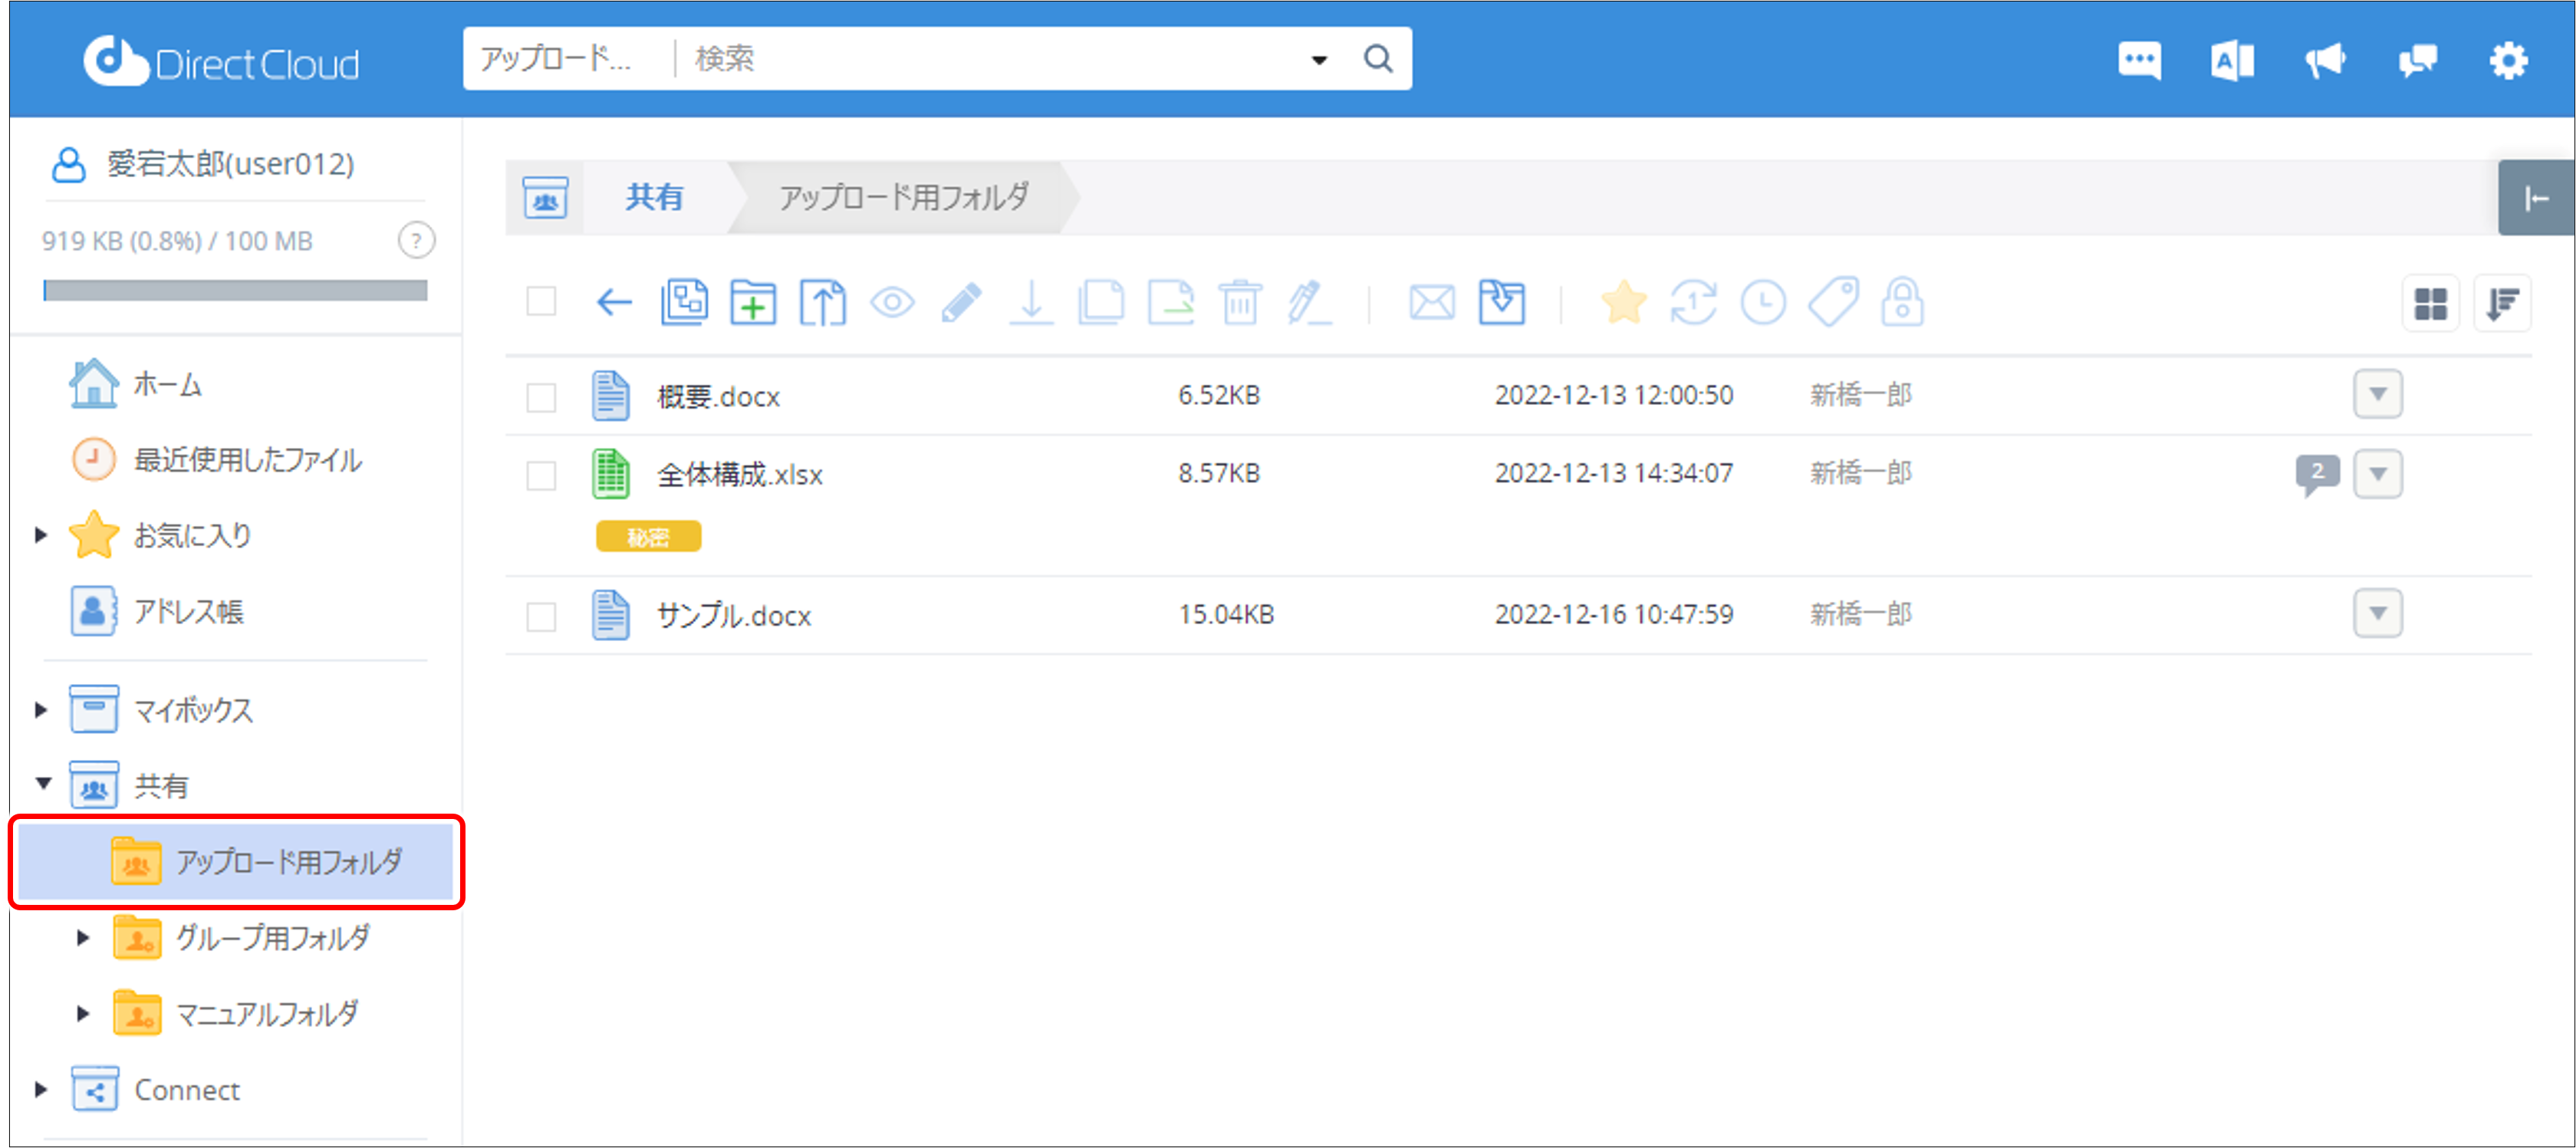Click the 秘密 tag label
The width and height of the screenshot is (2576, 1148).
pos(648,537)
